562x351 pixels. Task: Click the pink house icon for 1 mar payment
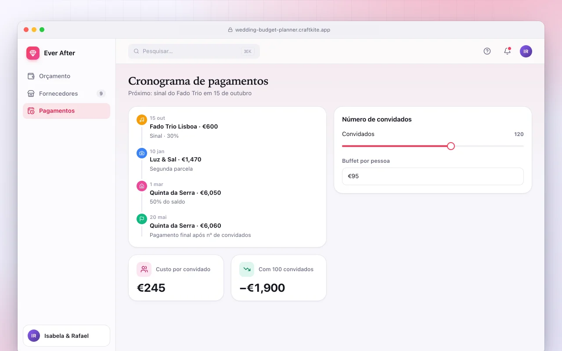click(142, 186)
